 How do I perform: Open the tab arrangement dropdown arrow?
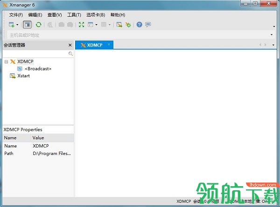[x=110, y=25]
